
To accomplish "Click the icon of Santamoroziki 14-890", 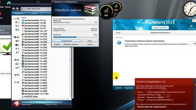I will (x=23, y=86).
